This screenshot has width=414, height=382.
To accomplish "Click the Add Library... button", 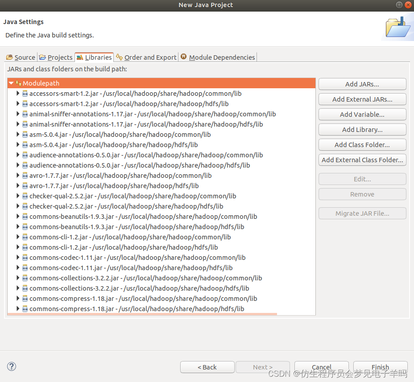I will point(362,130).
